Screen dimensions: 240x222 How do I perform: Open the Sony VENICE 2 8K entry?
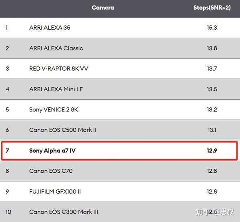point(51,109)
